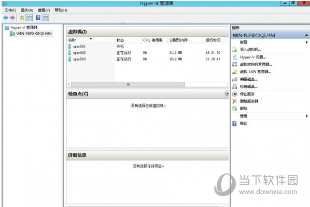The image size is (310, 207).
Task: Click 导入虚拟机... action
Action: (x=250, y=50)
